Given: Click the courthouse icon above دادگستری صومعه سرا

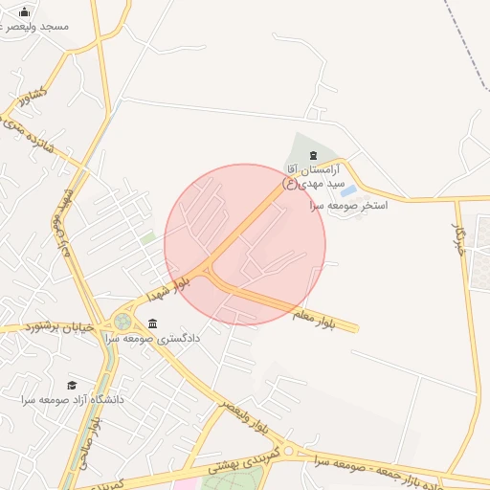Looking at the screenshot, I should pyautogui.click(x=153, y=323).
